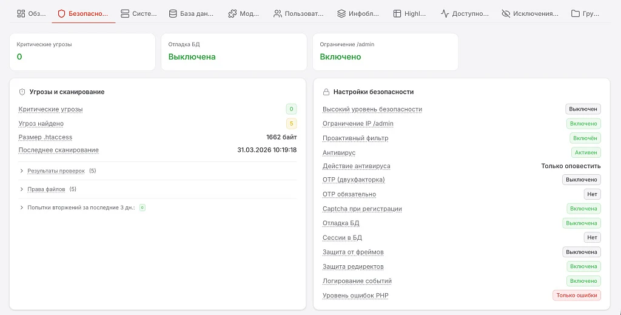Click the Ограничение /admin card showing Включено
Image resolution: width=621 pixels, height=315 pixels.
386,52
